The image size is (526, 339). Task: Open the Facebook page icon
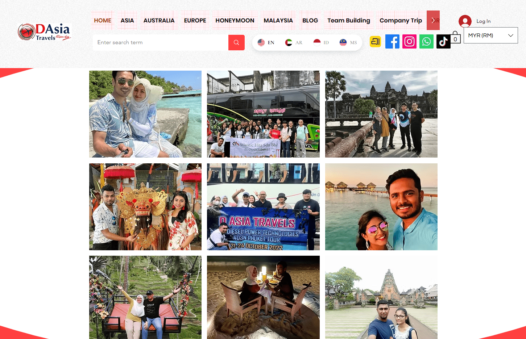(392, 41)
